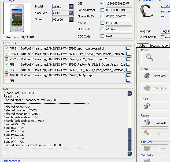This screenshot has height=162, width=170.
Task: Uncheck the RSRC1 flash file checkbox
Action: (x=6, y=54)
